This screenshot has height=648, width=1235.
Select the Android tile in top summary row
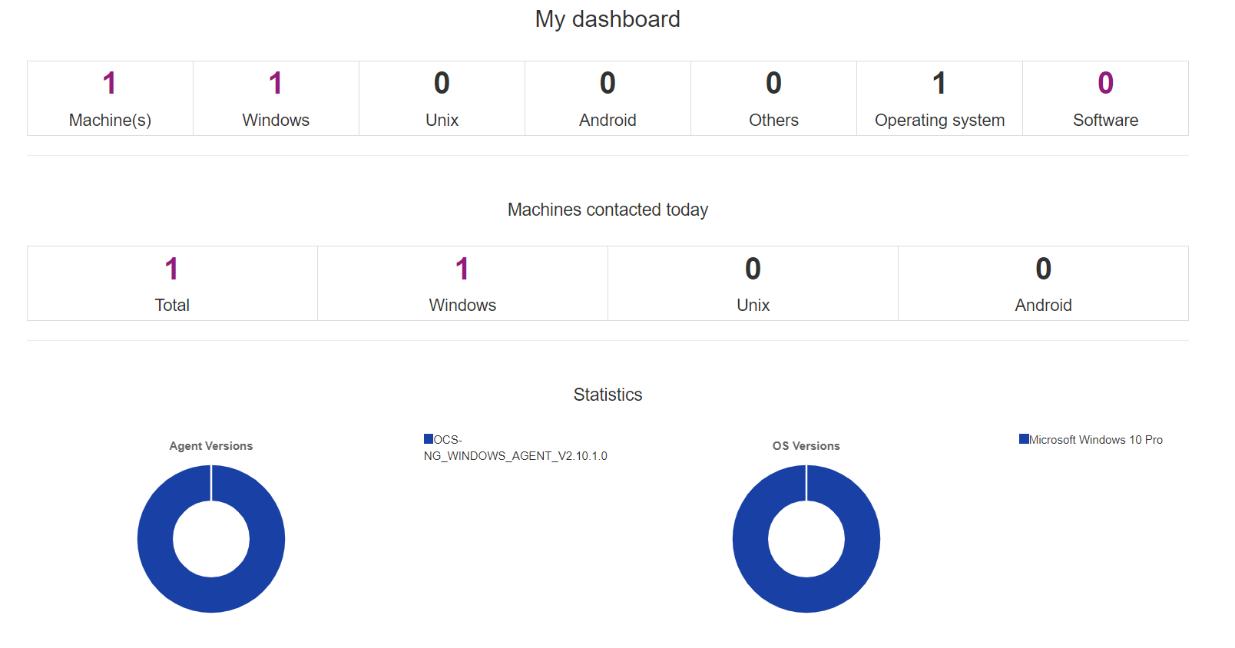point(608,98)
